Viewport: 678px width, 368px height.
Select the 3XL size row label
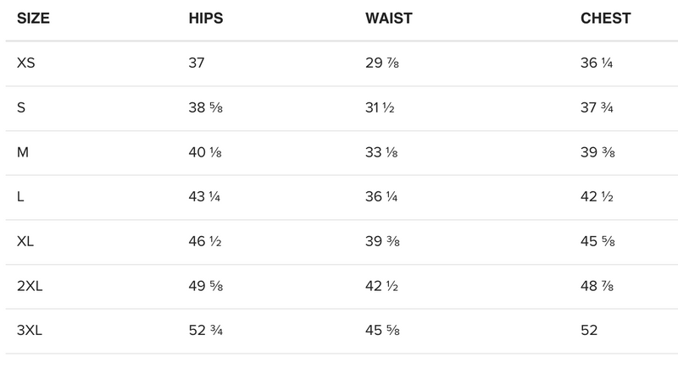tap(30, 331)
